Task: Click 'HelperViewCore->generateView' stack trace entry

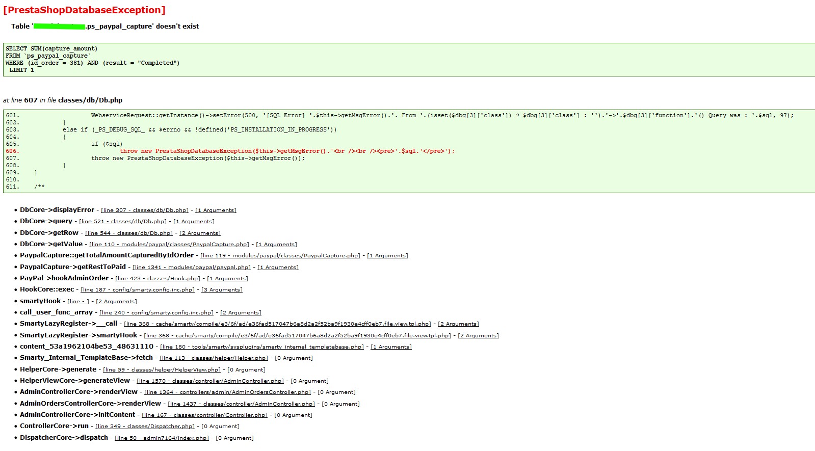Action: (x=75, y=381)
